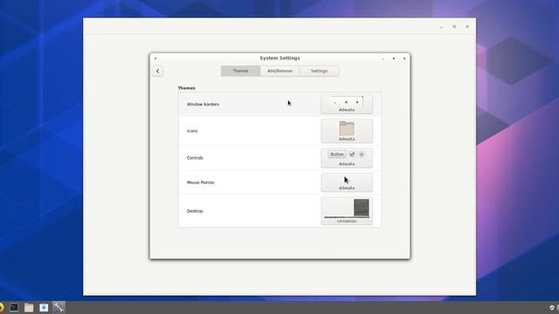Go back using the left arrow button
Viewport: 559px width, 314px height.
click(x=158, y=72)
